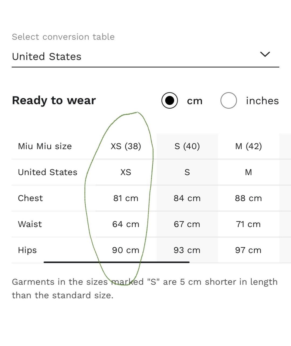Viewport: 291px width, 346px height.
Task: Click the Chest row label
Action: coord(30,198)
